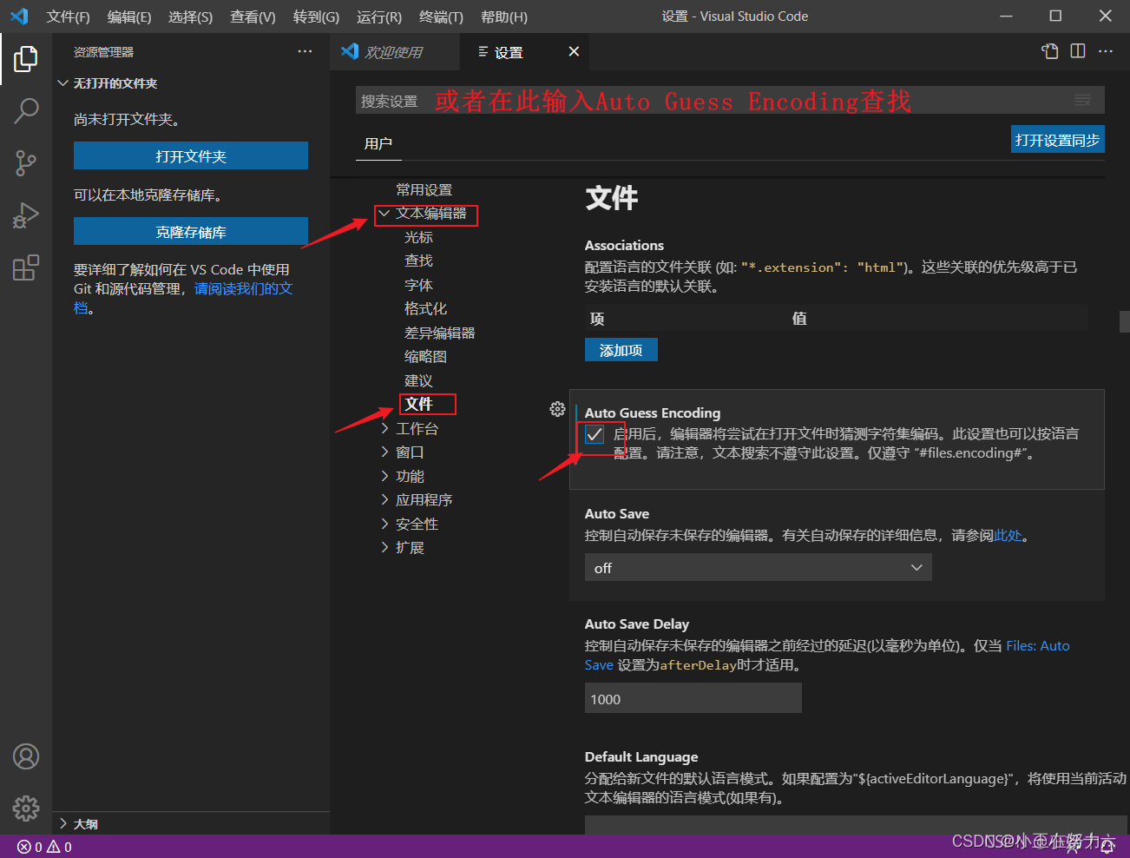Open the Accounts menu icon

(x=26, y=756)
